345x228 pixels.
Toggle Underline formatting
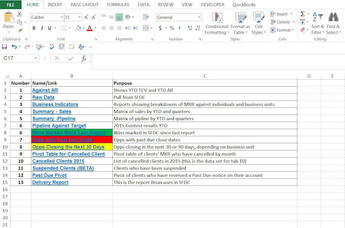(50, 28)
